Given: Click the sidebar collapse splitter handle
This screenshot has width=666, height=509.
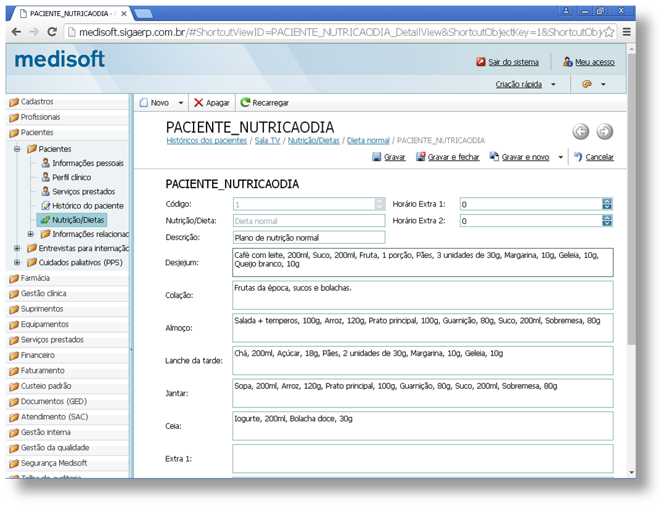Looking at the screenshot, I should (x=131, y=349).
